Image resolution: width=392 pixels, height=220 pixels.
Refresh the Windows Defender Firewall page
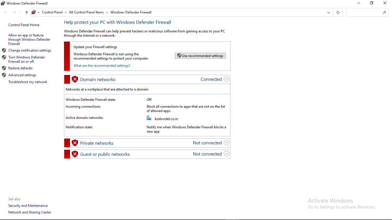[x=338, y=12]
